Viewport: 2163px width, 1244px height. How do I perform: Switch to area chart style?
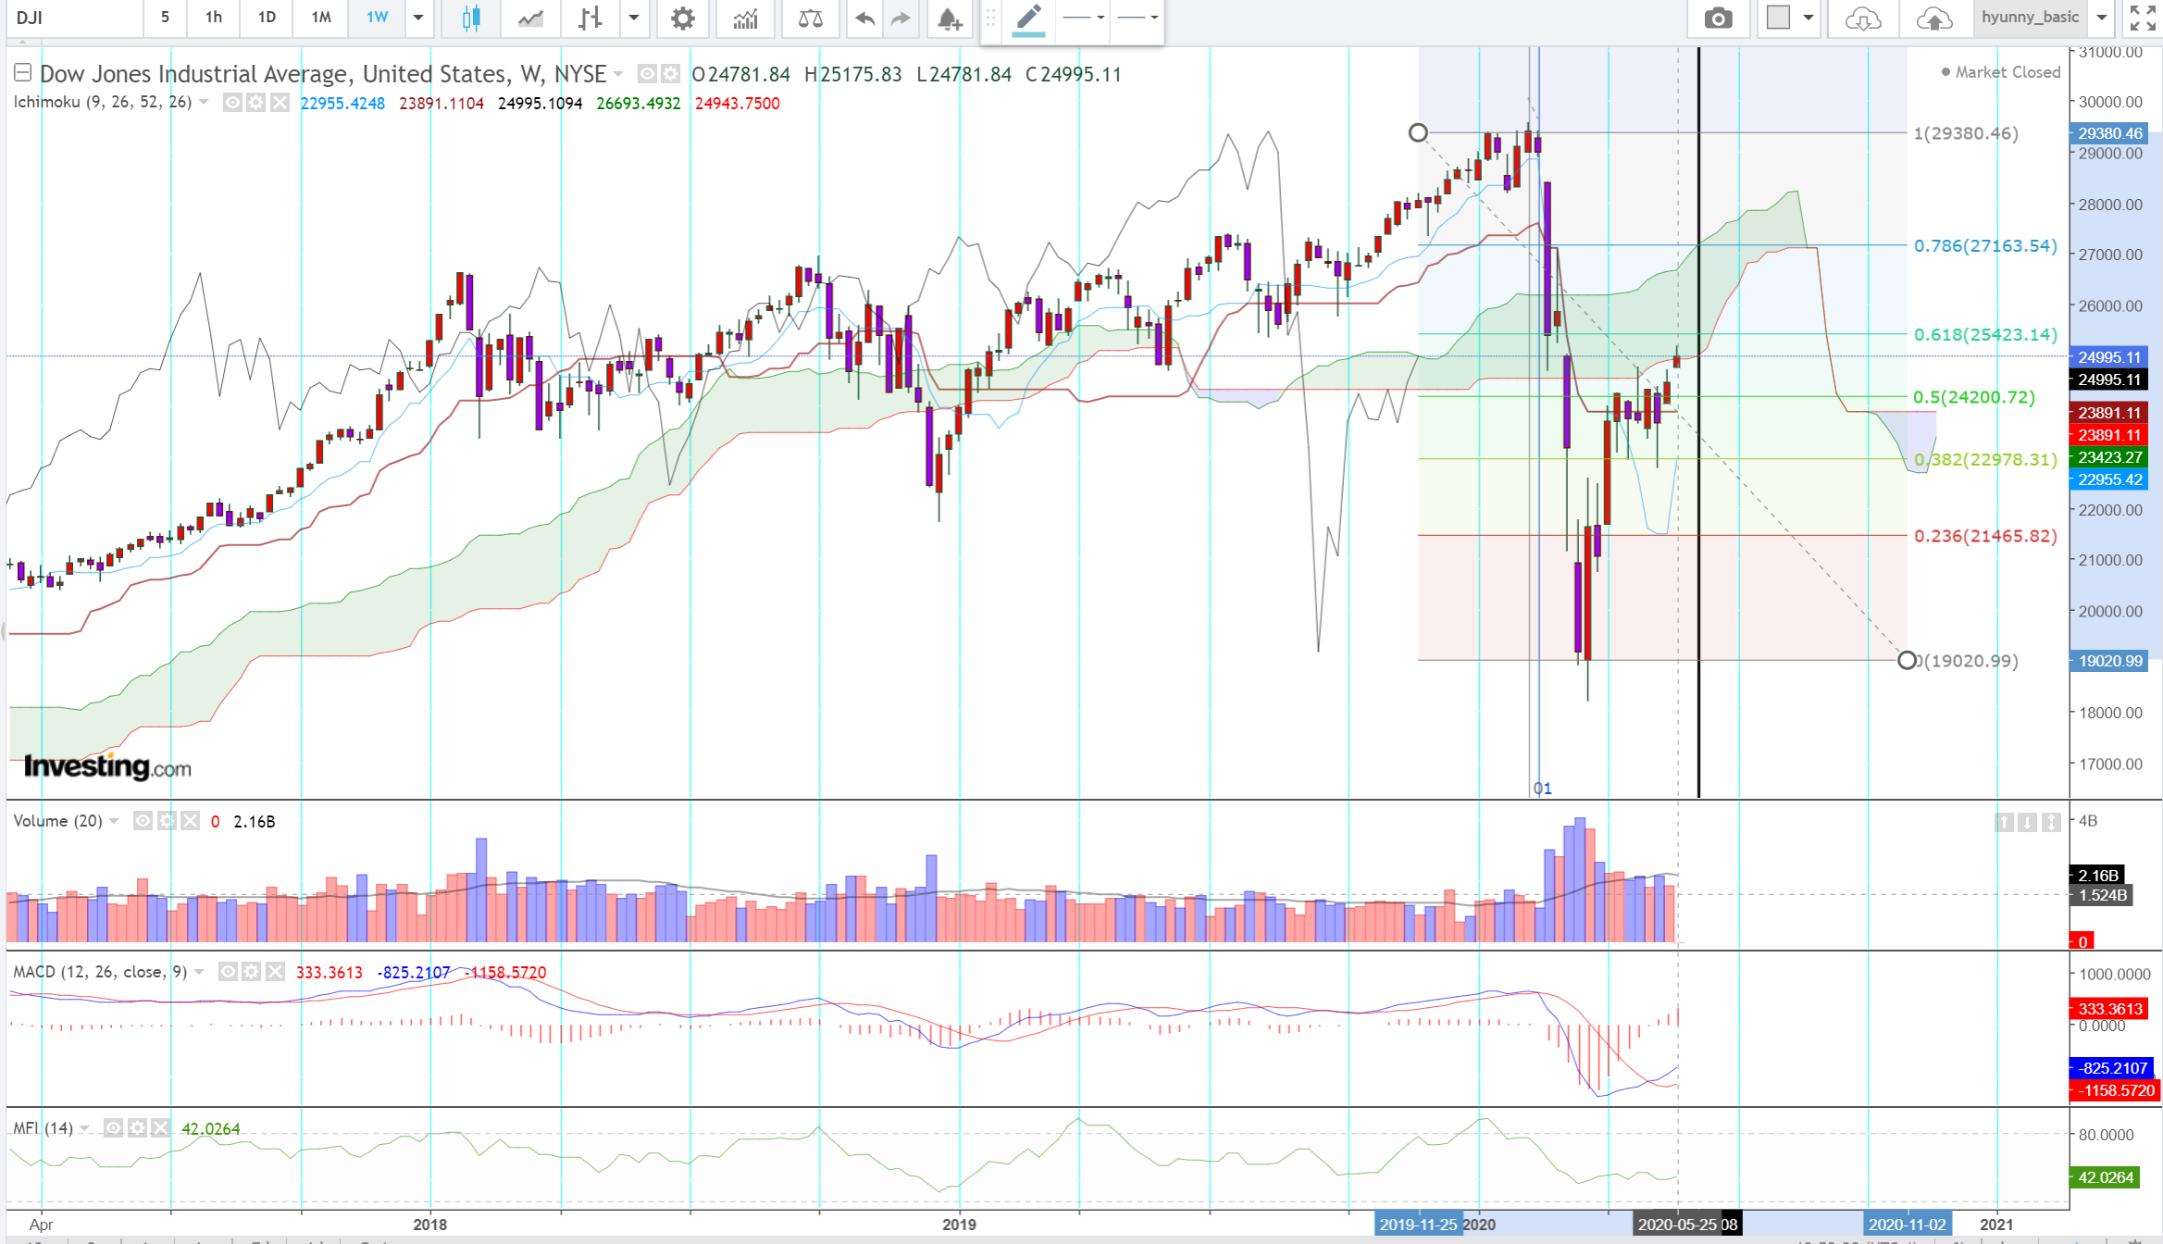click(530, 18)
